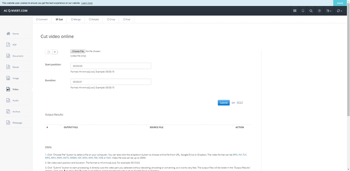
Task: Open the Archive sidebar section
Action: [x=15, y=111]
